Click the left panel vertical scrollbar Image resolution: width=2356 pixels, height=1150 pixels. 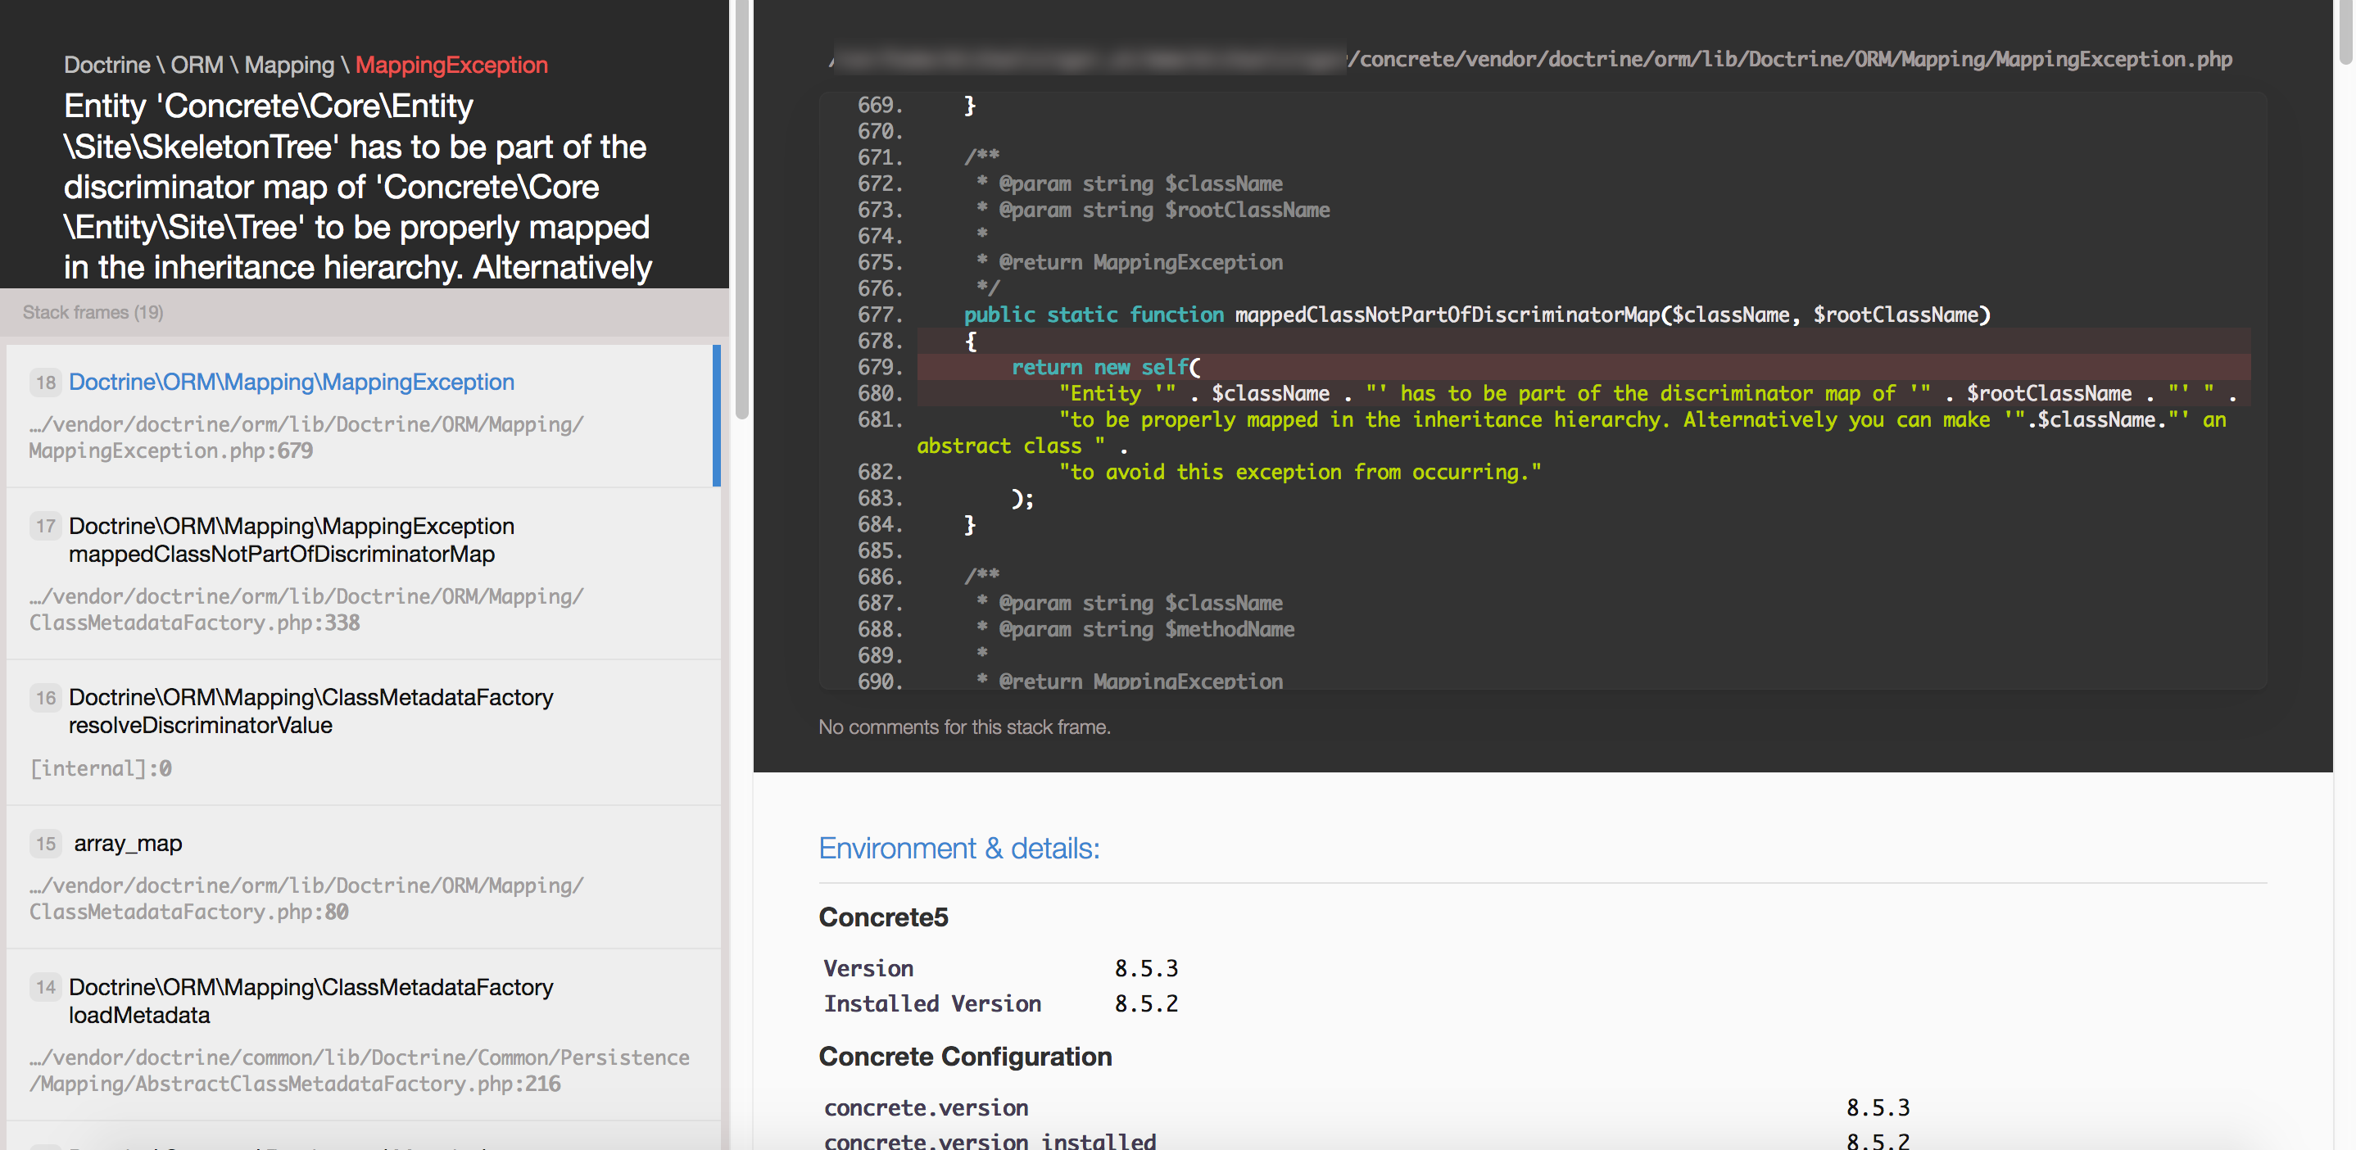click(741, 211)
